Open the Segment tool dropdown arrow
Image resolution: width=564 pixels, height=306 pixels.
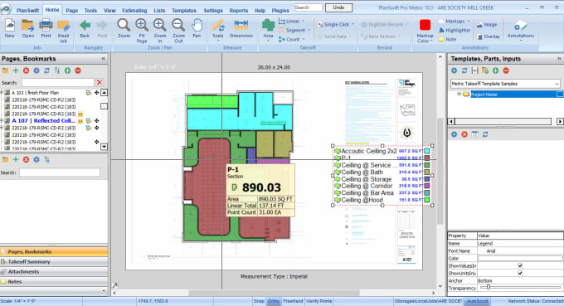[309, 30]
